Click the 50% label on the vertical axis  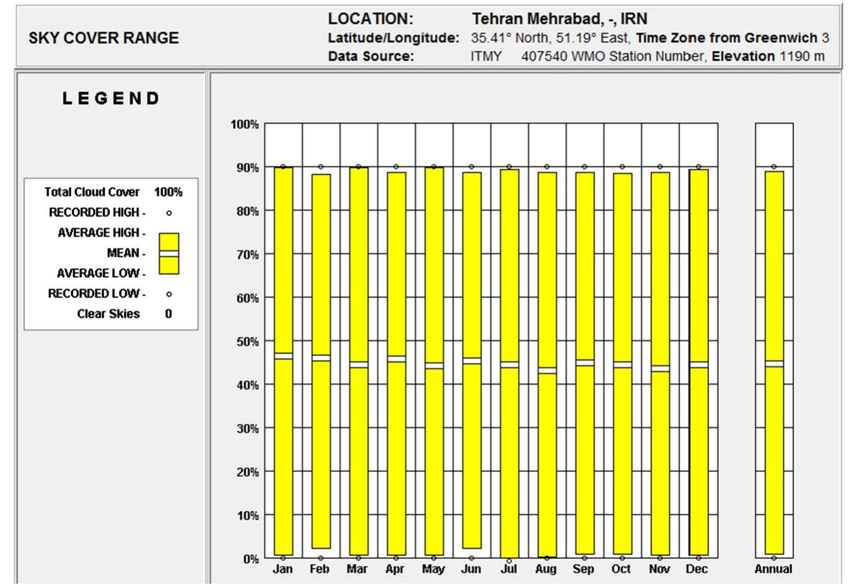[x=245, y=342]
